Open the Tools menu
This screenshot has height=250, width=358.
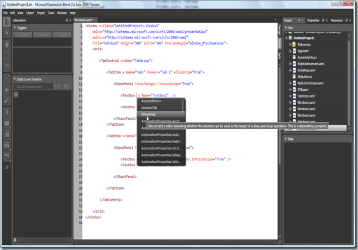(x=51, y=13)
